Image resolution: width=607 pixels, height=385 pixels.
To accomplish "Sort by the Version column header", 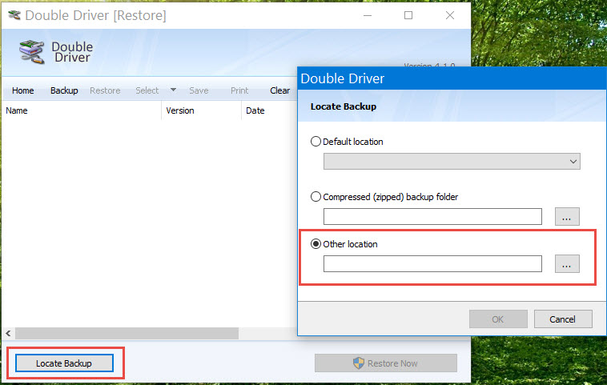I will point(201,110).
